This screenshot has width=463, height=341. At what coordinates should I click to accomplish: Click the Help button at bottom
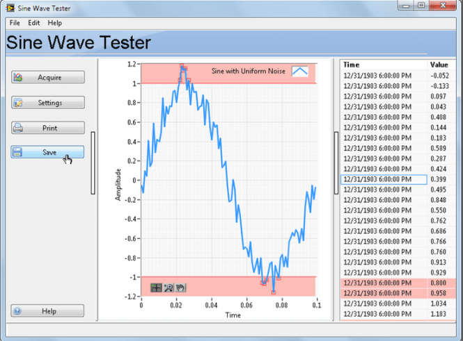click(x=47, y=311)
